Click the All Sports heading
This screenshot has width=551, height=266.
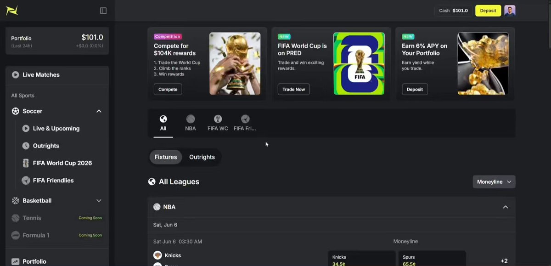click(x=22, y=96)
